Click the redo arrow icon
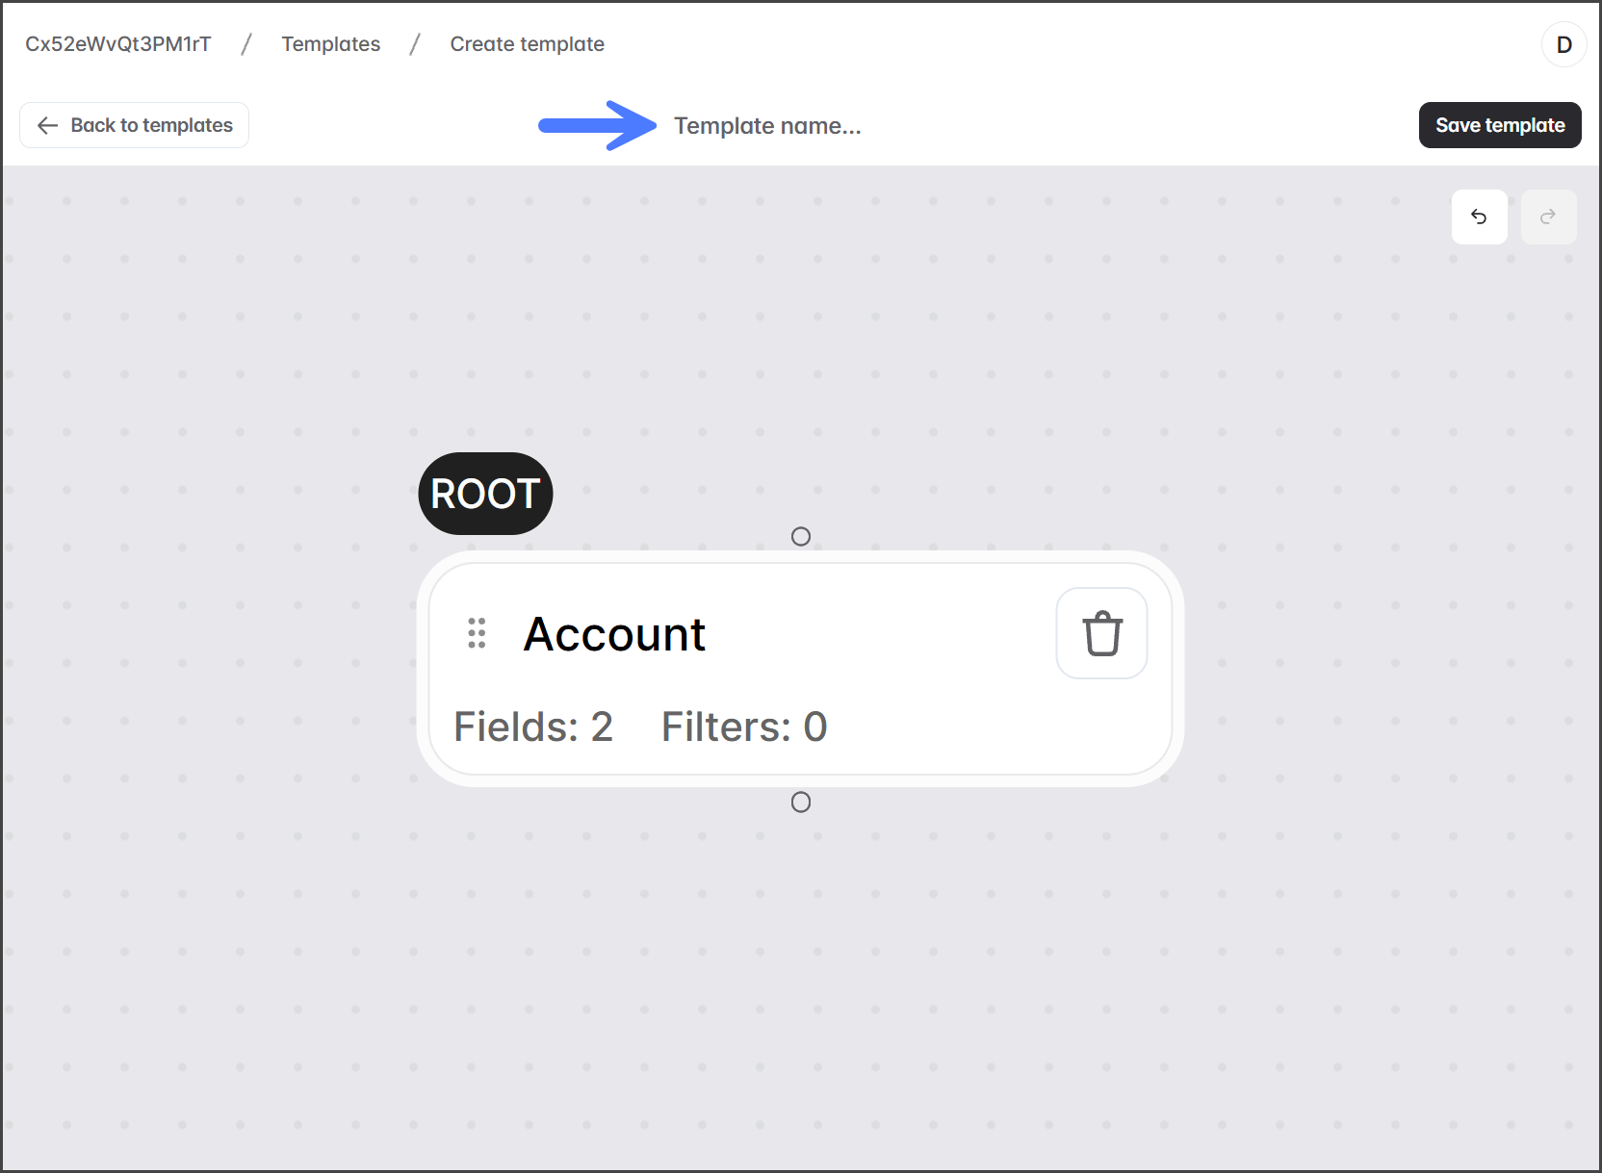Screen dimensions: 1602x1173 tap(1548, 217)
